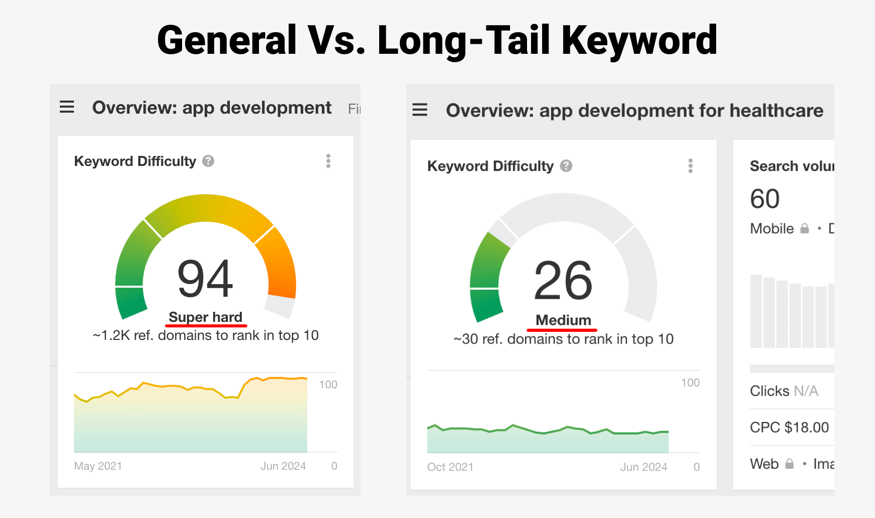Select the 26 difficulty score
This screenshot has height=518, width=875.
click(563, 280)
